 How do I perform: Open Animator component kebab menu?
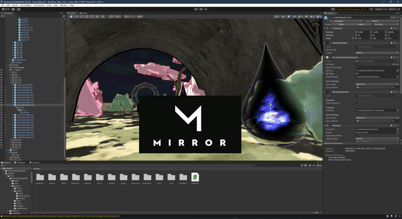pyautogui.click(x=398, y=126)
